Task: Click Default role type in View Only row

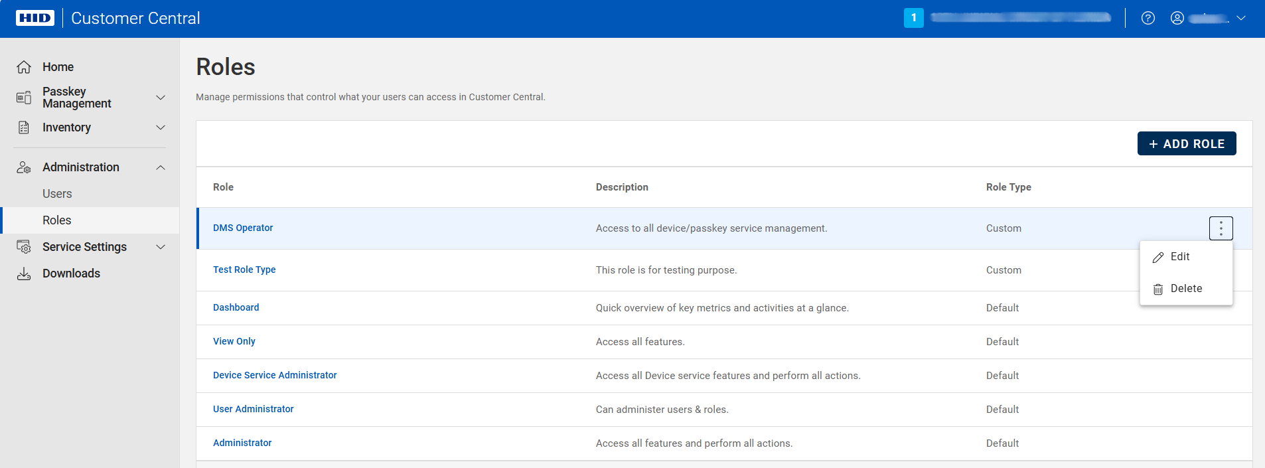Action: [x=1002, y=342]
